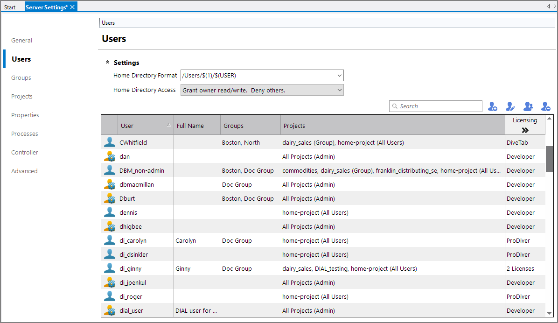Open the Home Directory Access dropdown
Image resolution: width=558 pixels, height=323 pixels.
(339, 90)
